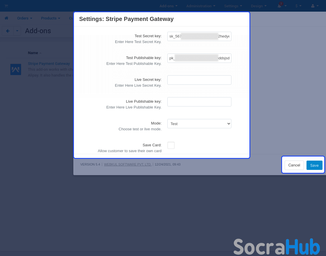This screenshot has height=256, width=326.
Task: Click the back arrow button
Action: pyautogui.click(x=8, y=31)
